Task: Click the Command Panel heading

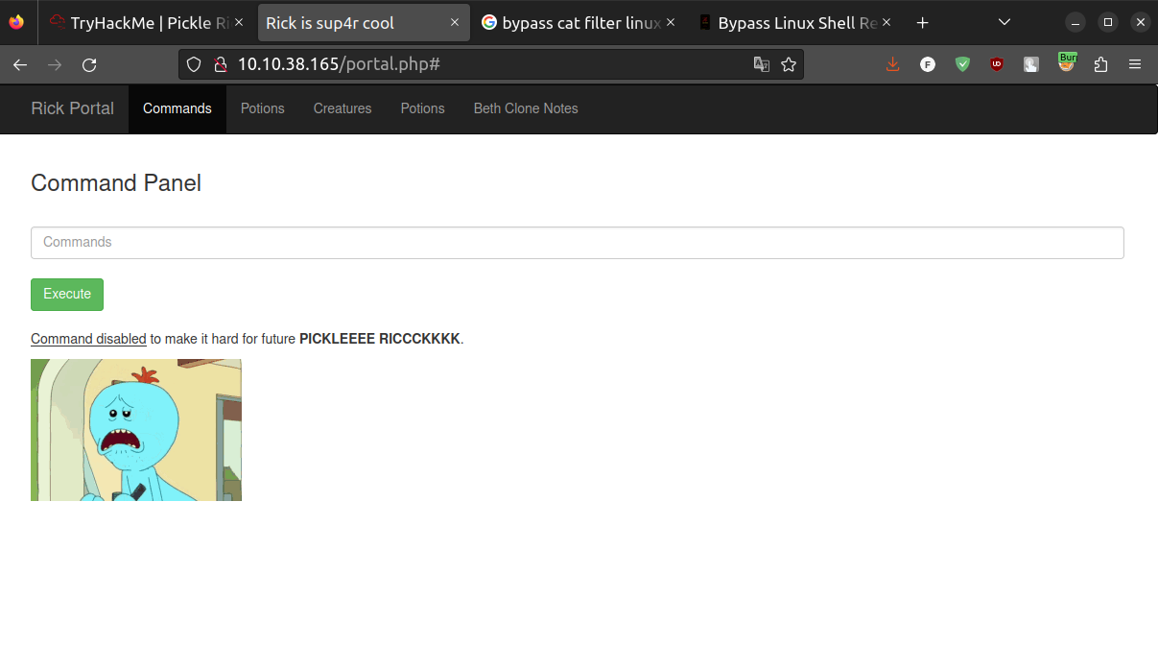Action: click(x=116, y=183)
